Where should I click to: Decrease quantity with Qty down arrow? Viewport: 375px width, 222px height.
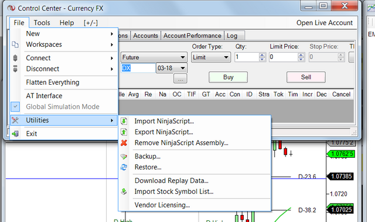coord(262,59)
